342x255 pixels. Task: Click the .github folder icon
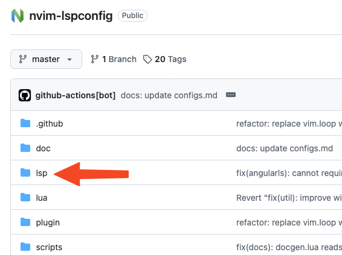(x=25, y=123)
